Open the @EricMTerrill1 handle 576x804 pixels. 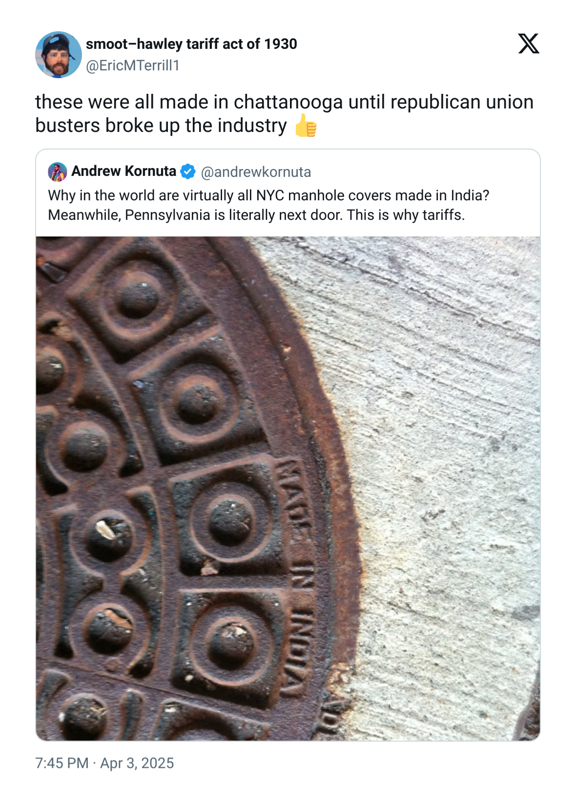(x=133, y=65)
